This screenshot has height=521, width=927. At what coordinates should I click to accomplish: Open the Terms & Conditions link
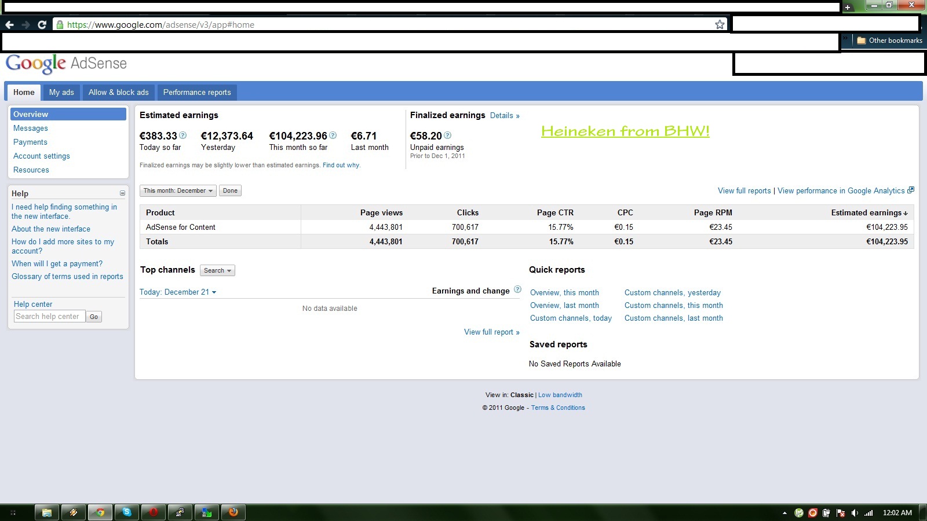coord(558,408)
